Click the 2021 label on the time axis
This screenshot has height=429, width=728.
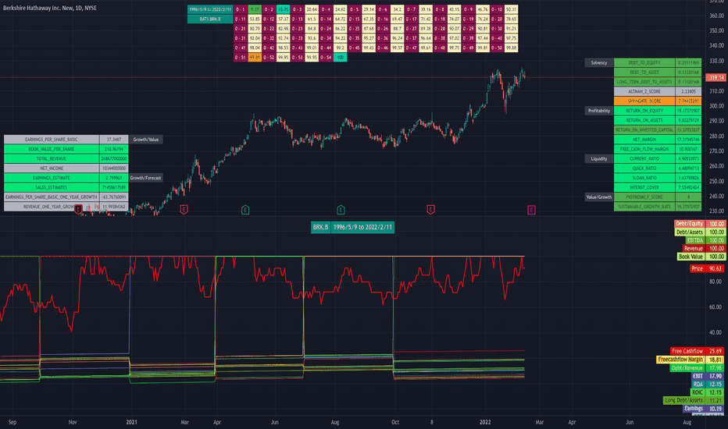point(131,422)
